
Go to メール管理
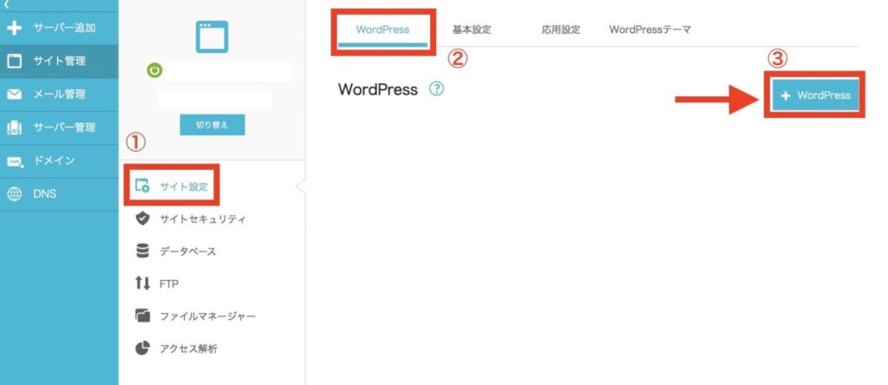59,94
